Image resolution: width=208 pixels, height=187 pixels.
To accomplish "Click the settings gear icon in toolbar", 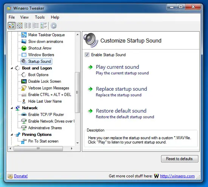I will point(54,26).
